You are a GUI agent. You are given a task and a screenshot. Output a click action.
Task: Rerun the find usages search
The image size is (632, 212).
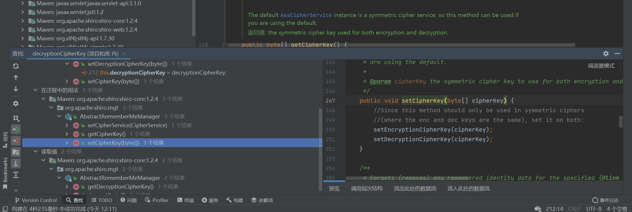pos(16,66)
